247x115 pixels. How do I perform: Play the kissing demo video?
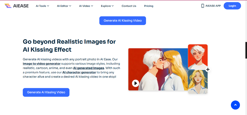point(135,83)
